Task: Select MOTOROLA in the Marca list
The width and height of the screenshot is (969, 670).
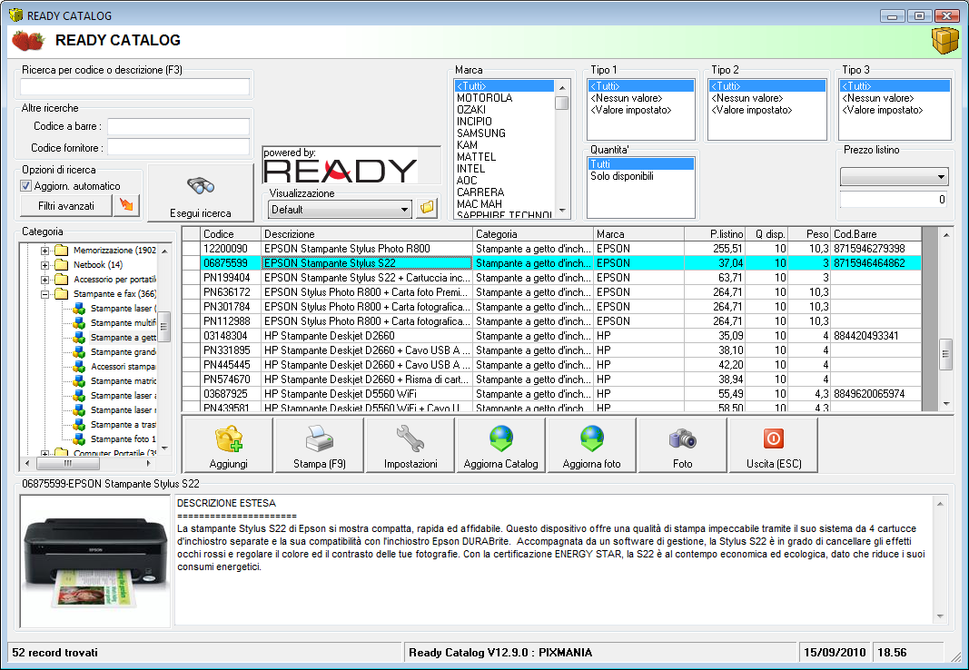Action: click(505, 97)
